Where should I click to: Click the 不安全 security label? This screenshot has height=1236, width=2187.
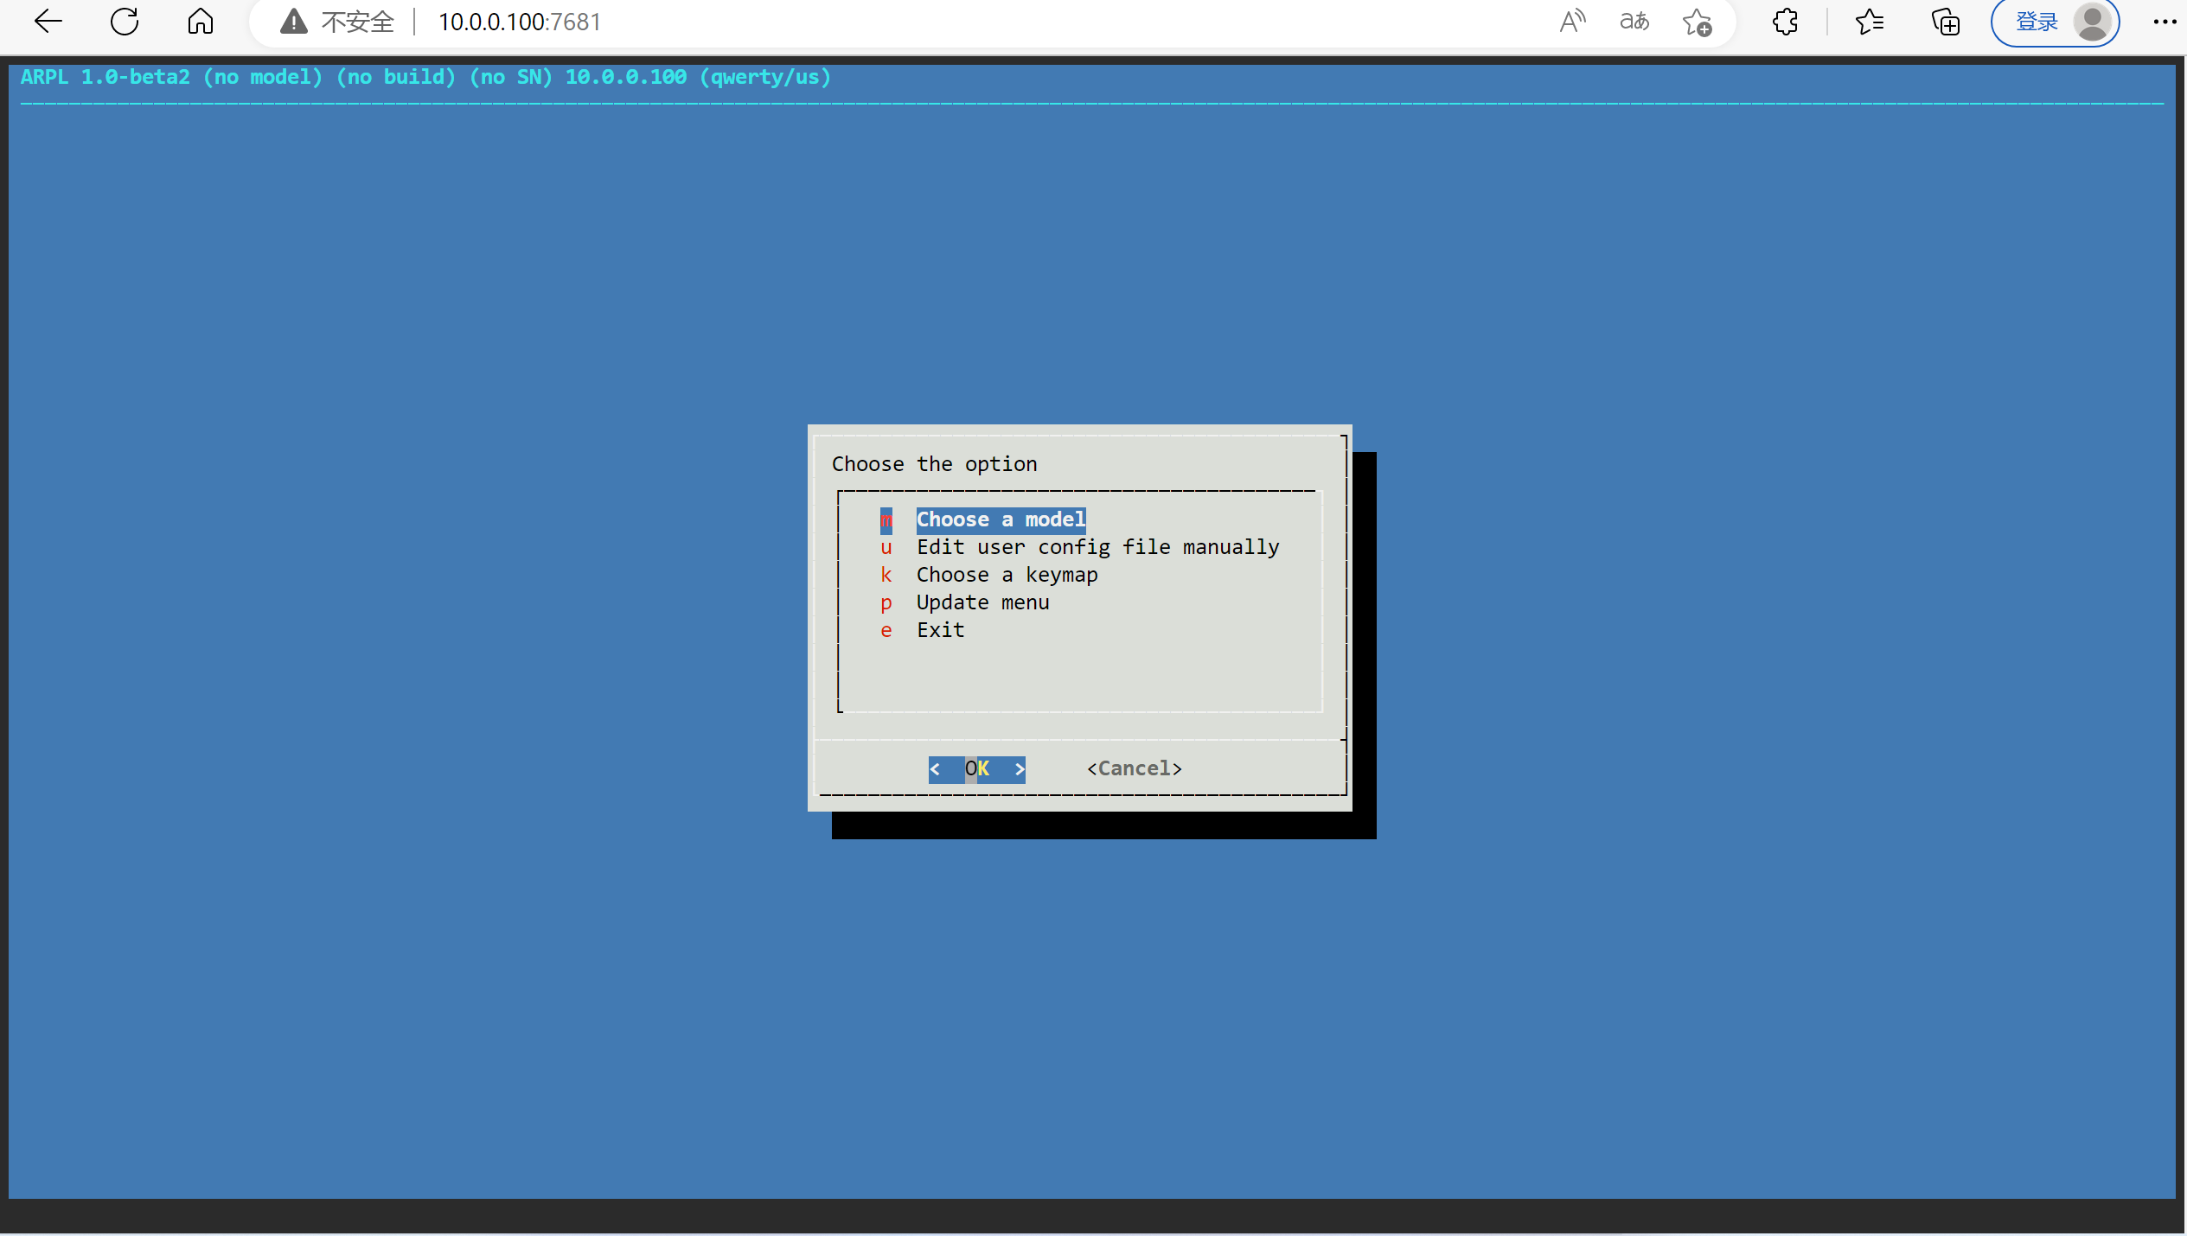click(x=357, y=22)
